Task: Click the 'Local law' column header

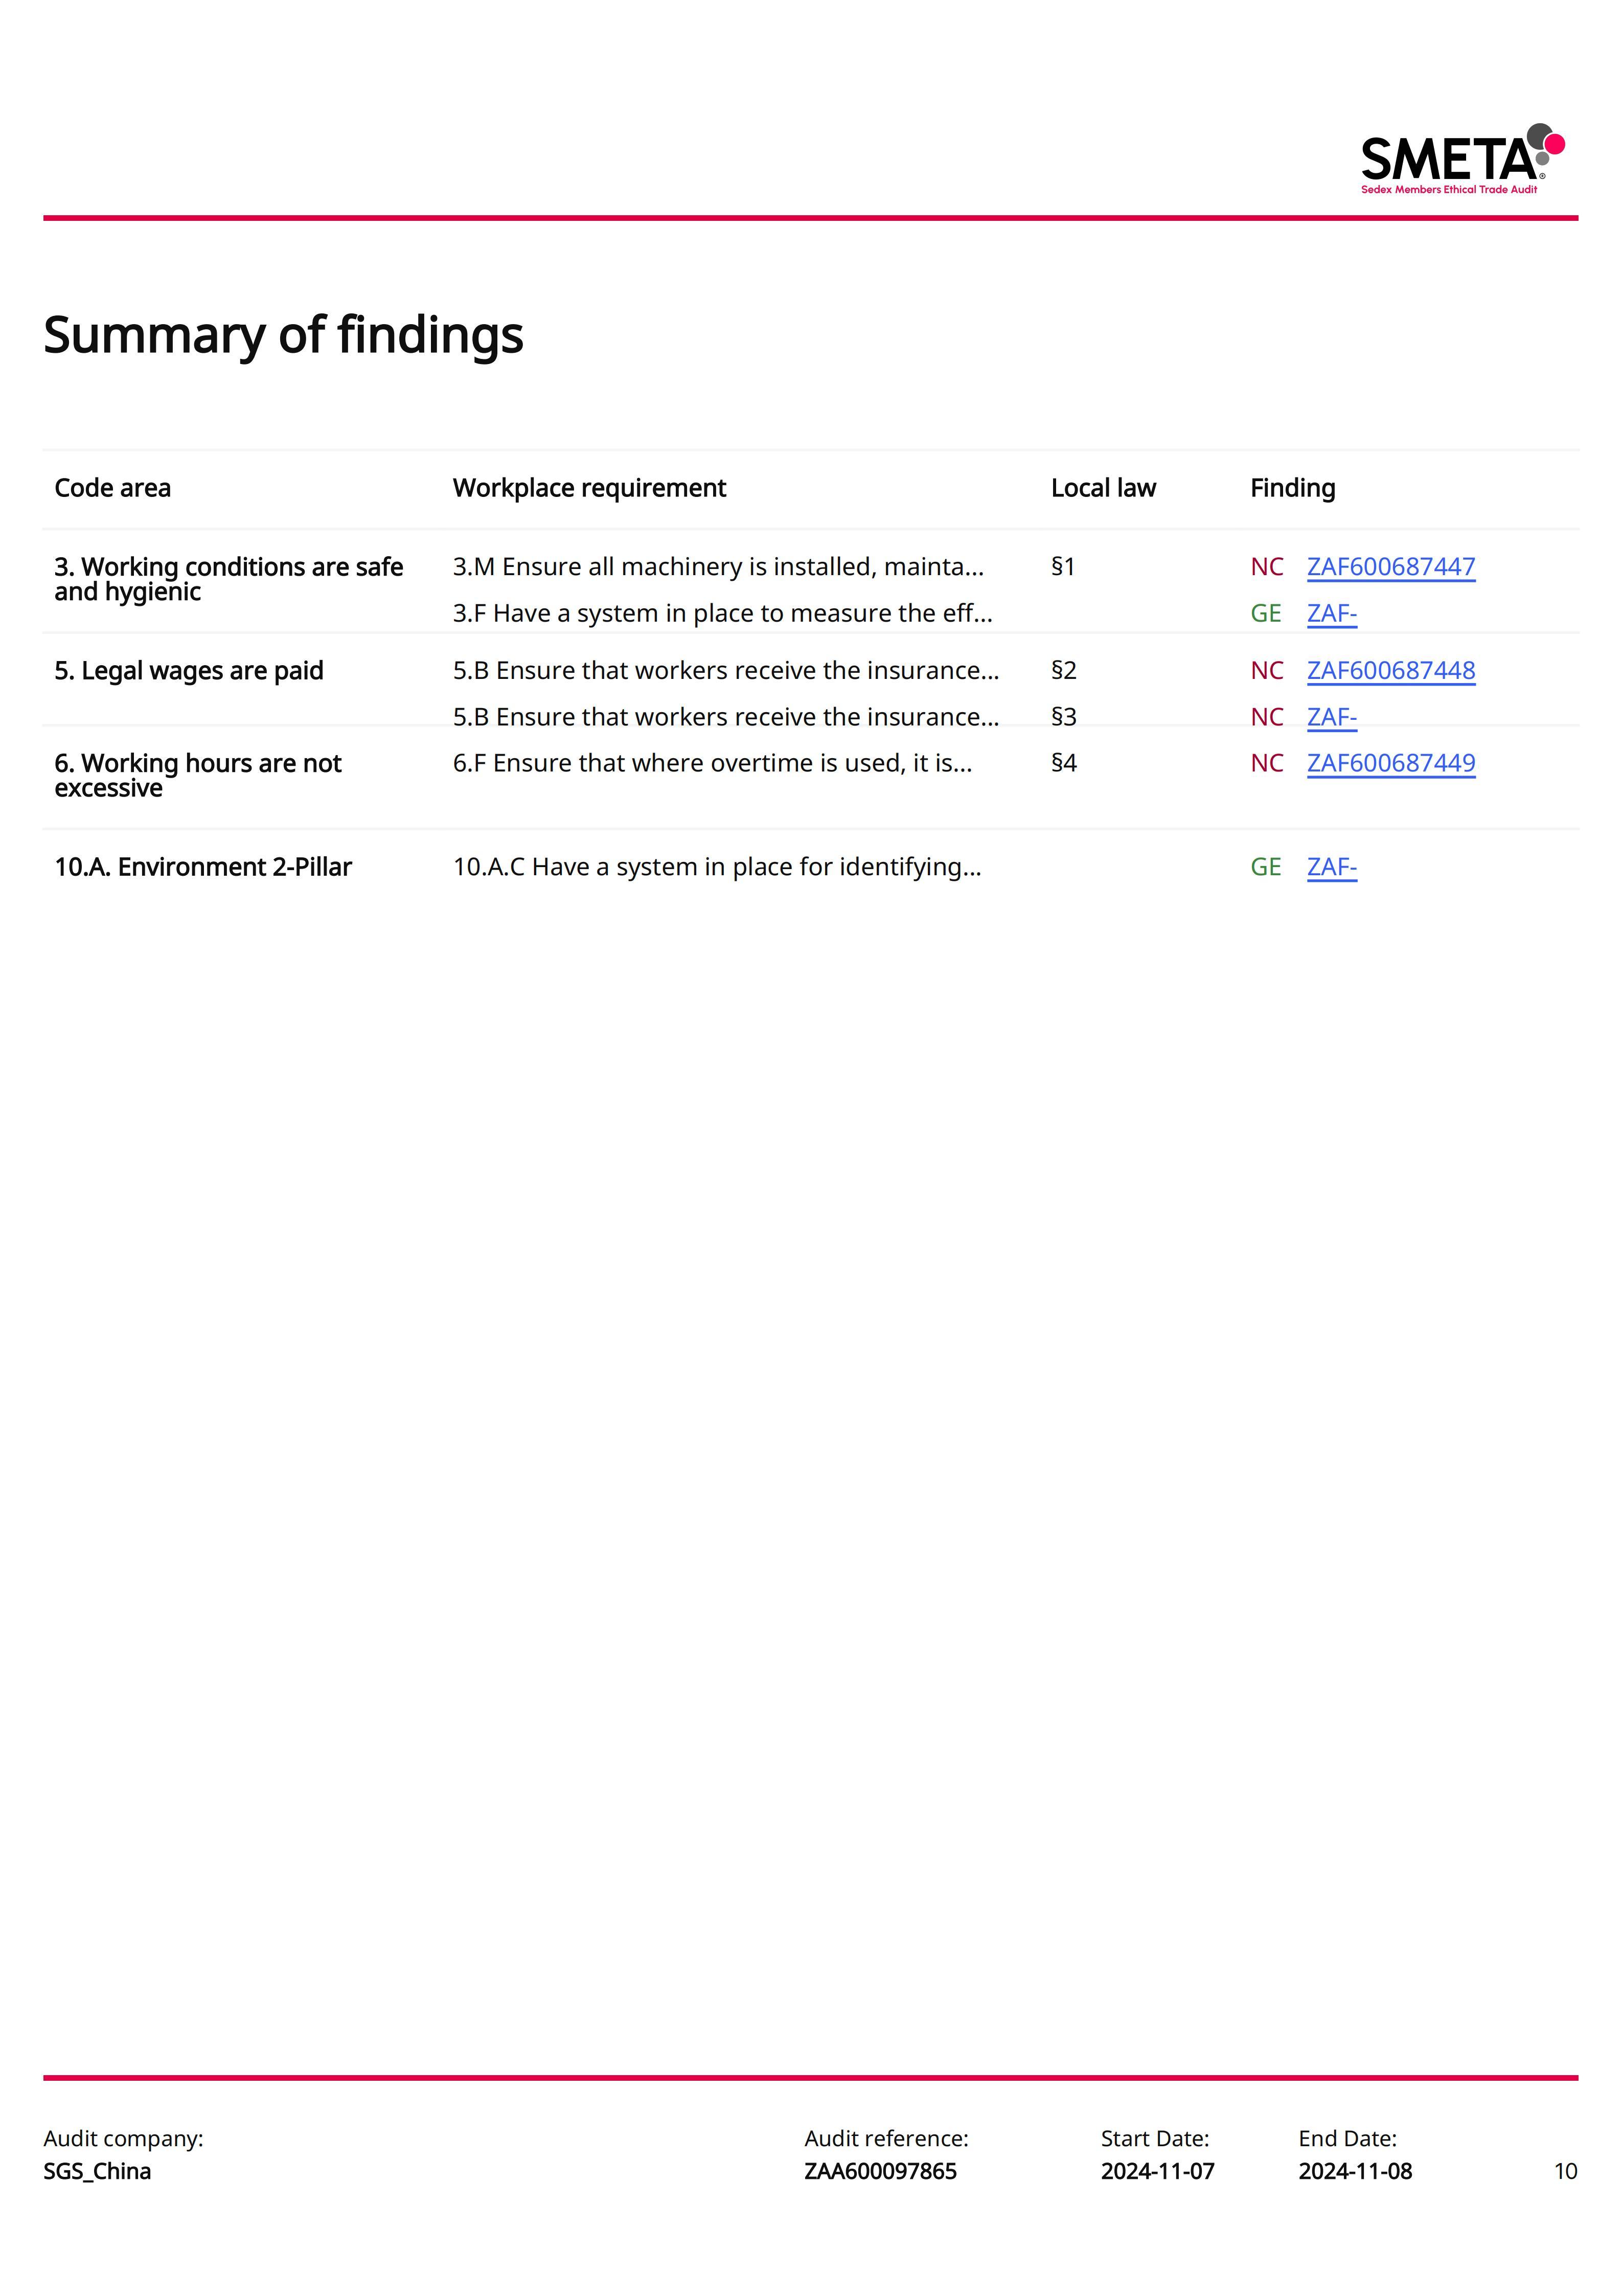Action: pyautogui.click(x=1103, y=488)
